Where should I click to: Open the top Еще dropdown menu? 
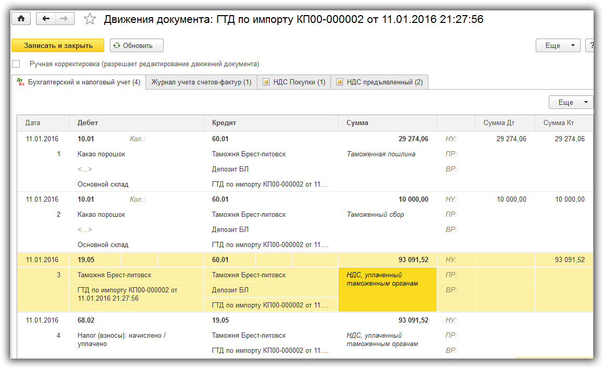[558, 45]
